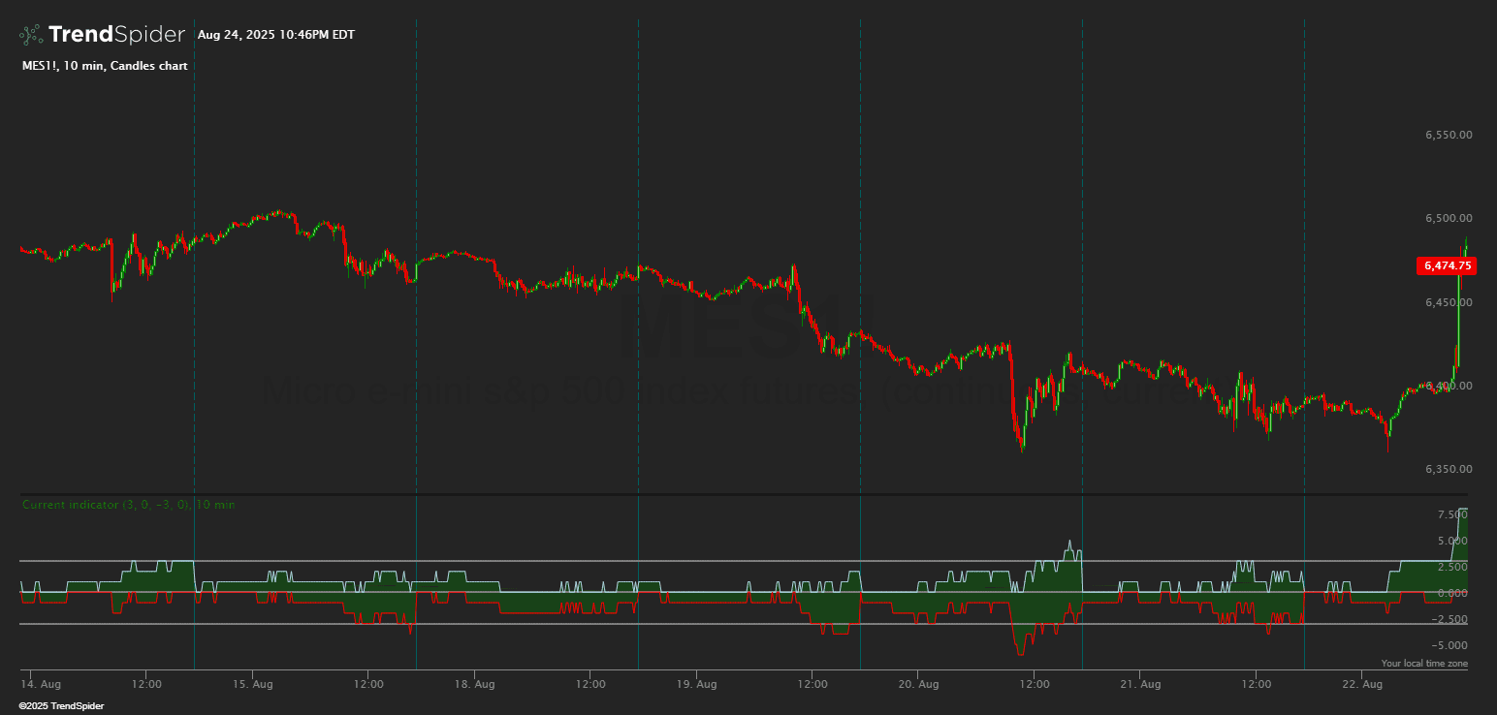Select the 6,350.00 price axis label
1497x715 pixels.
[x=1449, y=469]
